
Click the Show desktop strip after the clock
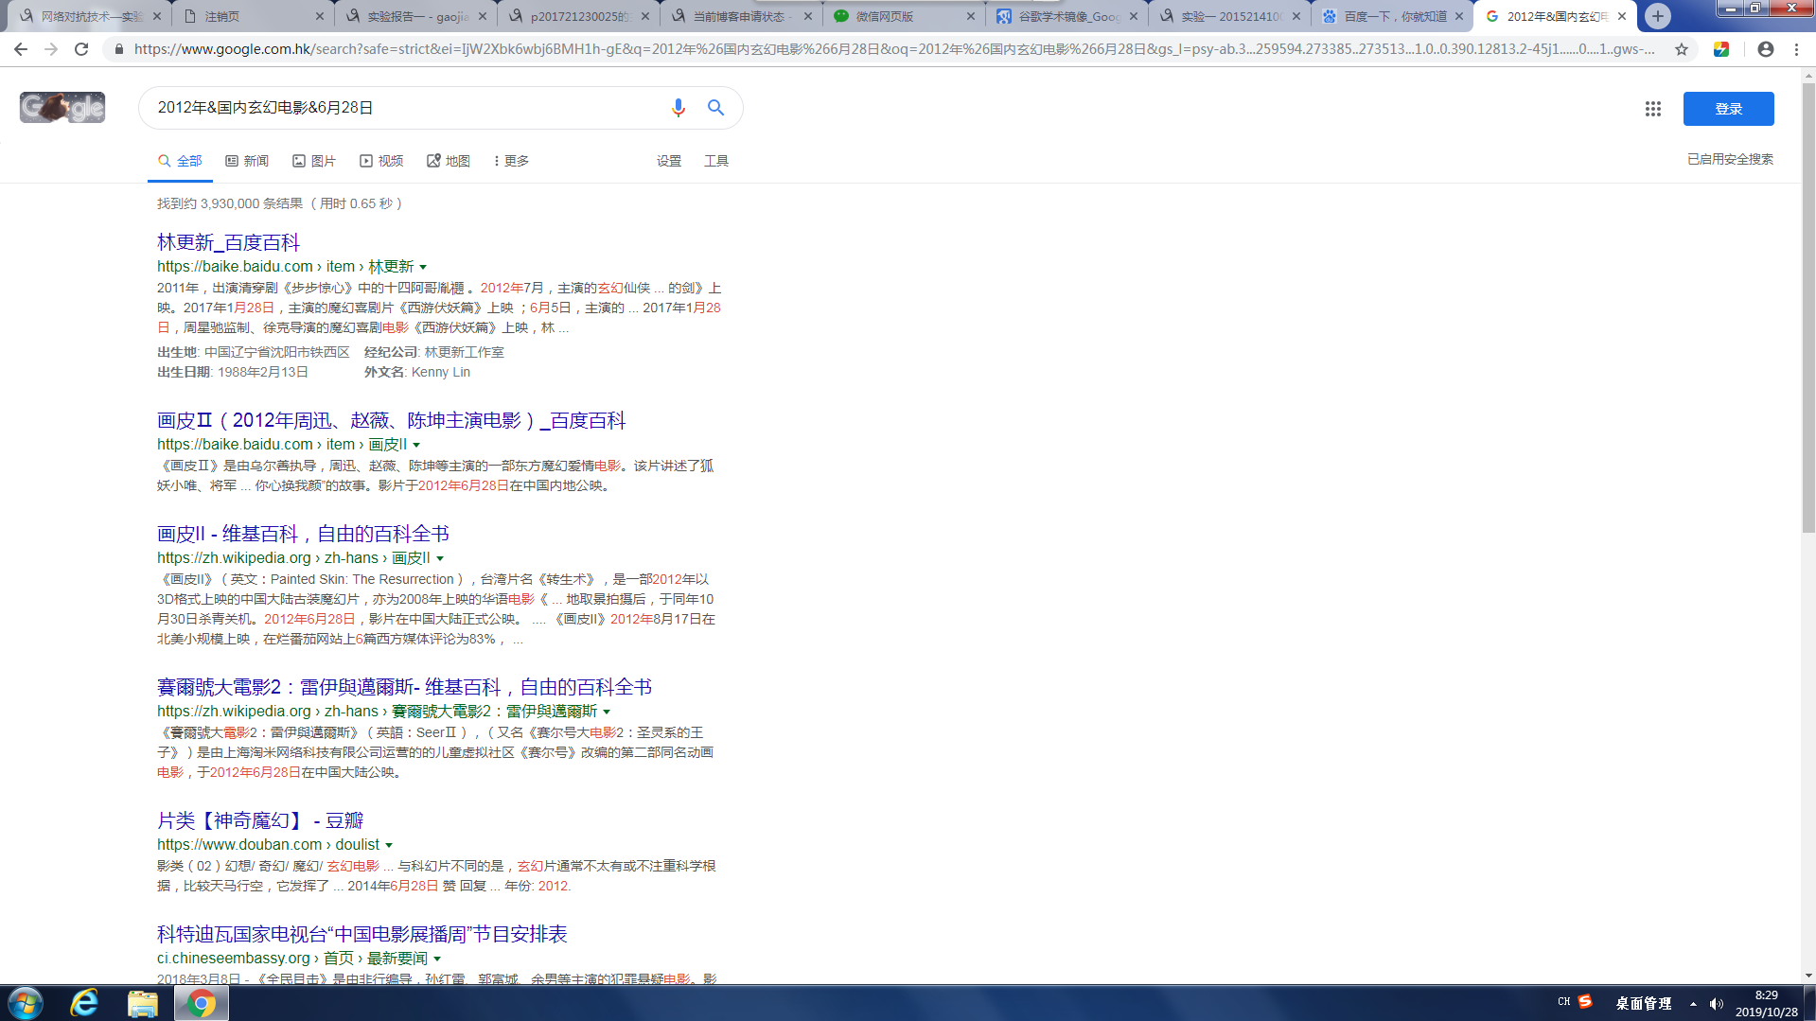tap(1809, 1003)
